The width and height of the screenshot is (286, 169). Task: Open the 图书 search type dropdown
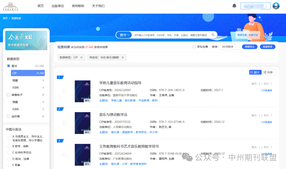(124, 35)
